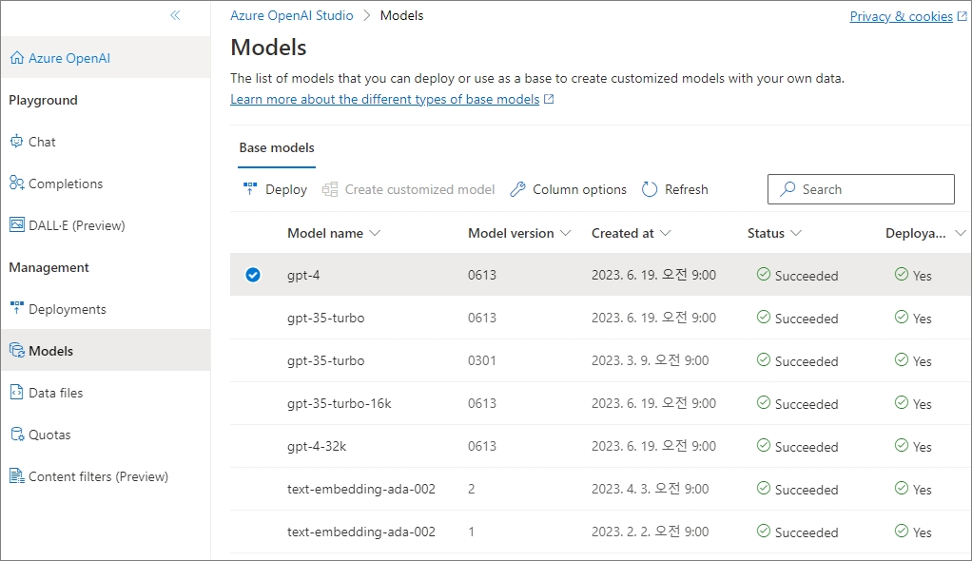Select the gpt-35-turbo-16k model row
This screenshot has width=972, height=561.
pyautogui.click(x=601, y=403)
